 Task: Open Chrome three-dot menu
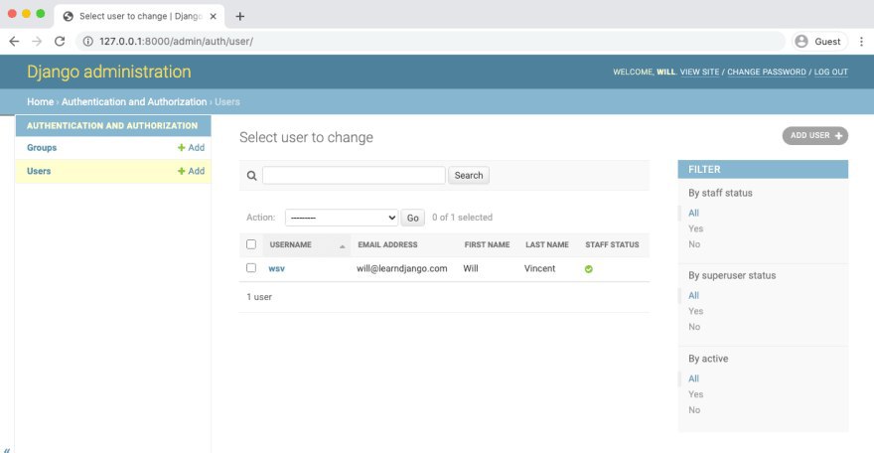pyautogui.click(x=861, y=42)
